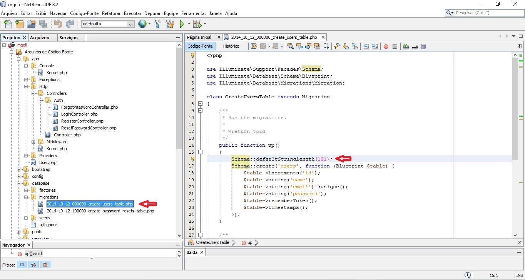Click Previous Bookmark editor icon
525x280 pixels.
pyautogui.click(x=337, y=46)
